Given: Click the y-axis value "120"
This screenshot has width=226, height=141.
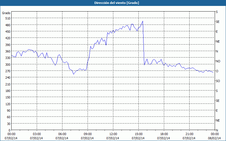Looking at the screenshot, I should (x=8, y=104).
